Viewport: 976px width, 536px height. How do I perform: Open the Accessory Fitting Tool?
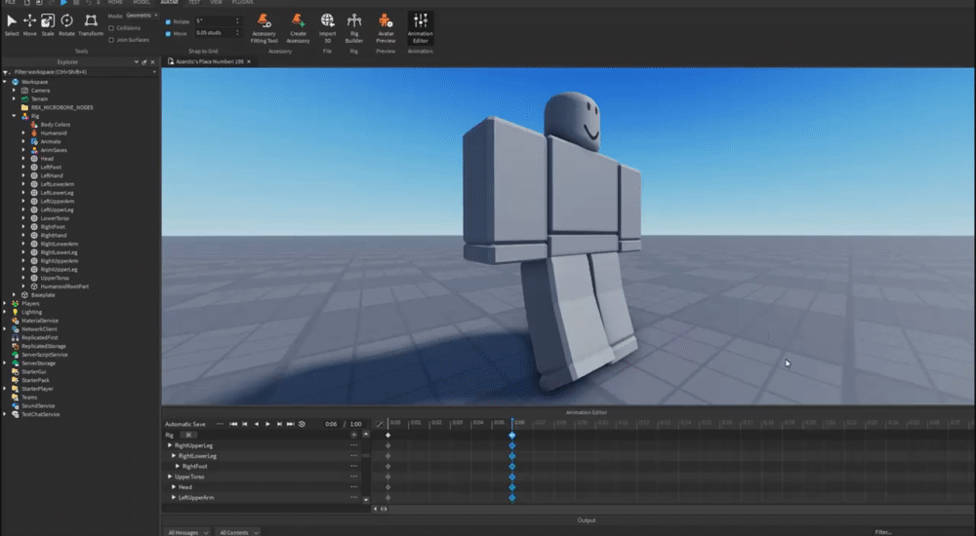pos(264,21)
